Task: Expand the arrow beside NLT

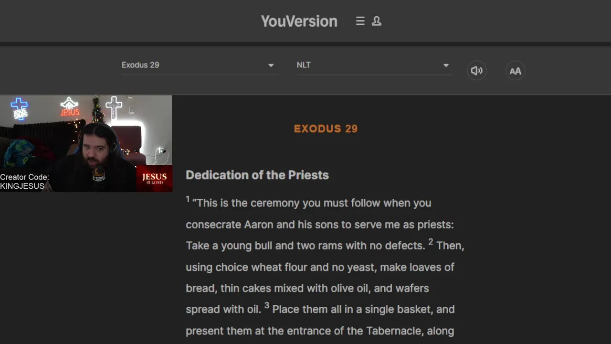Action: tap(446, 65)
